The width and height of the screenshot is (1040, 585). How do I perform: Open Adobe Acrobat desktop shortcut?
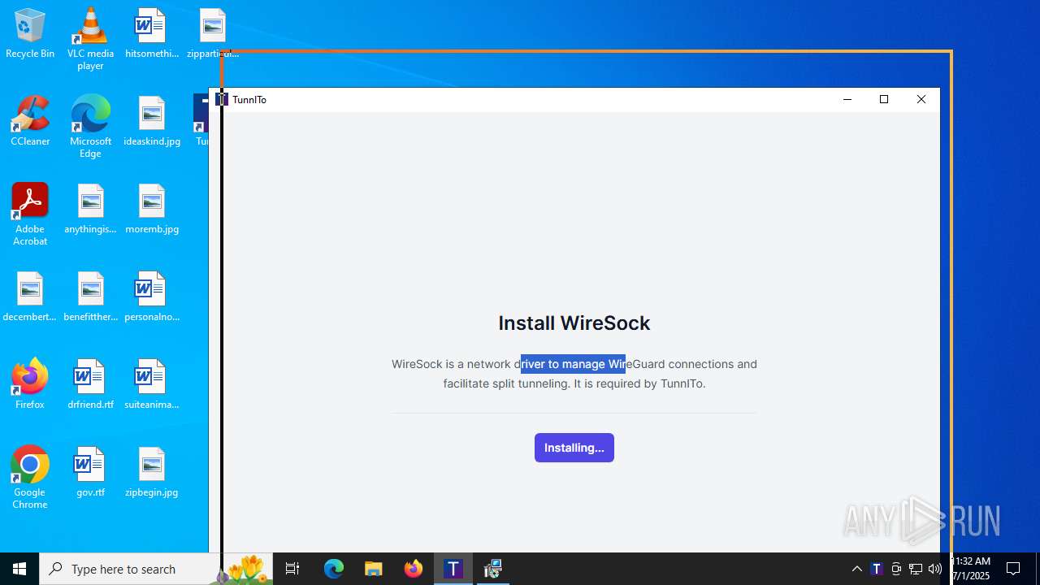click(x=30, y=214)
